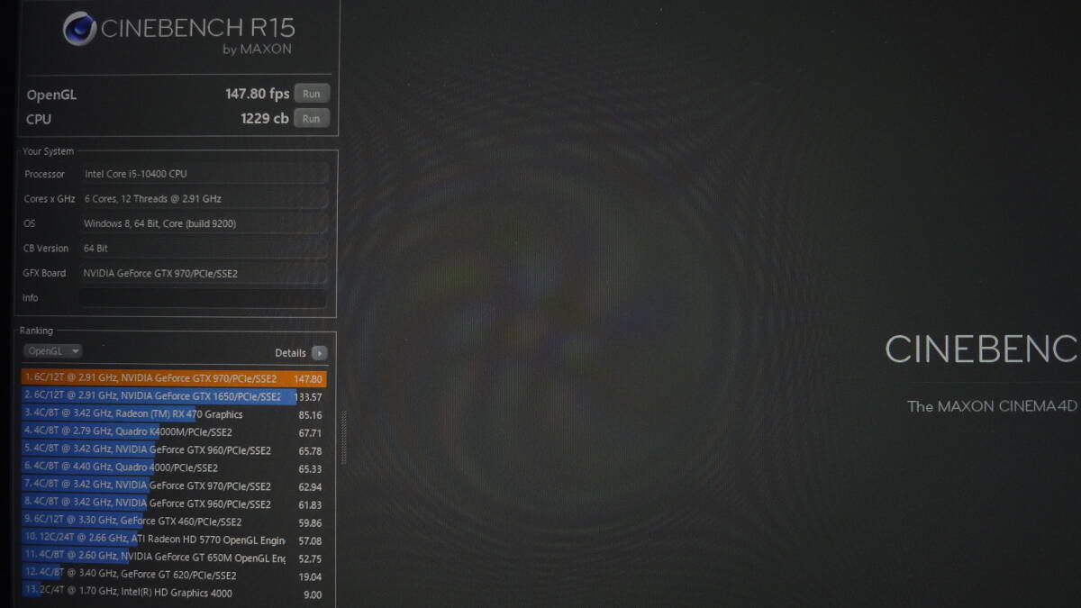
Task: Open the OpenGL ranking dropdown
Action: pos(52,351)
